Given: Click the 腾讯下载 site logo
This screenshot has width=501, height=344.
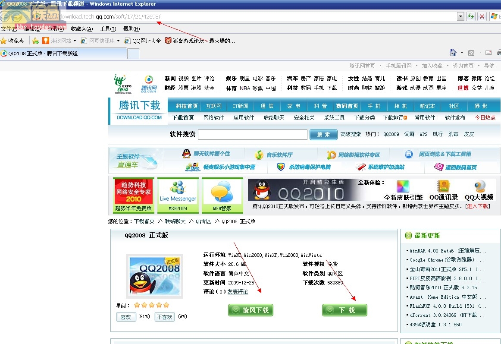Looking at the screenshot, I should pos(139,110).
